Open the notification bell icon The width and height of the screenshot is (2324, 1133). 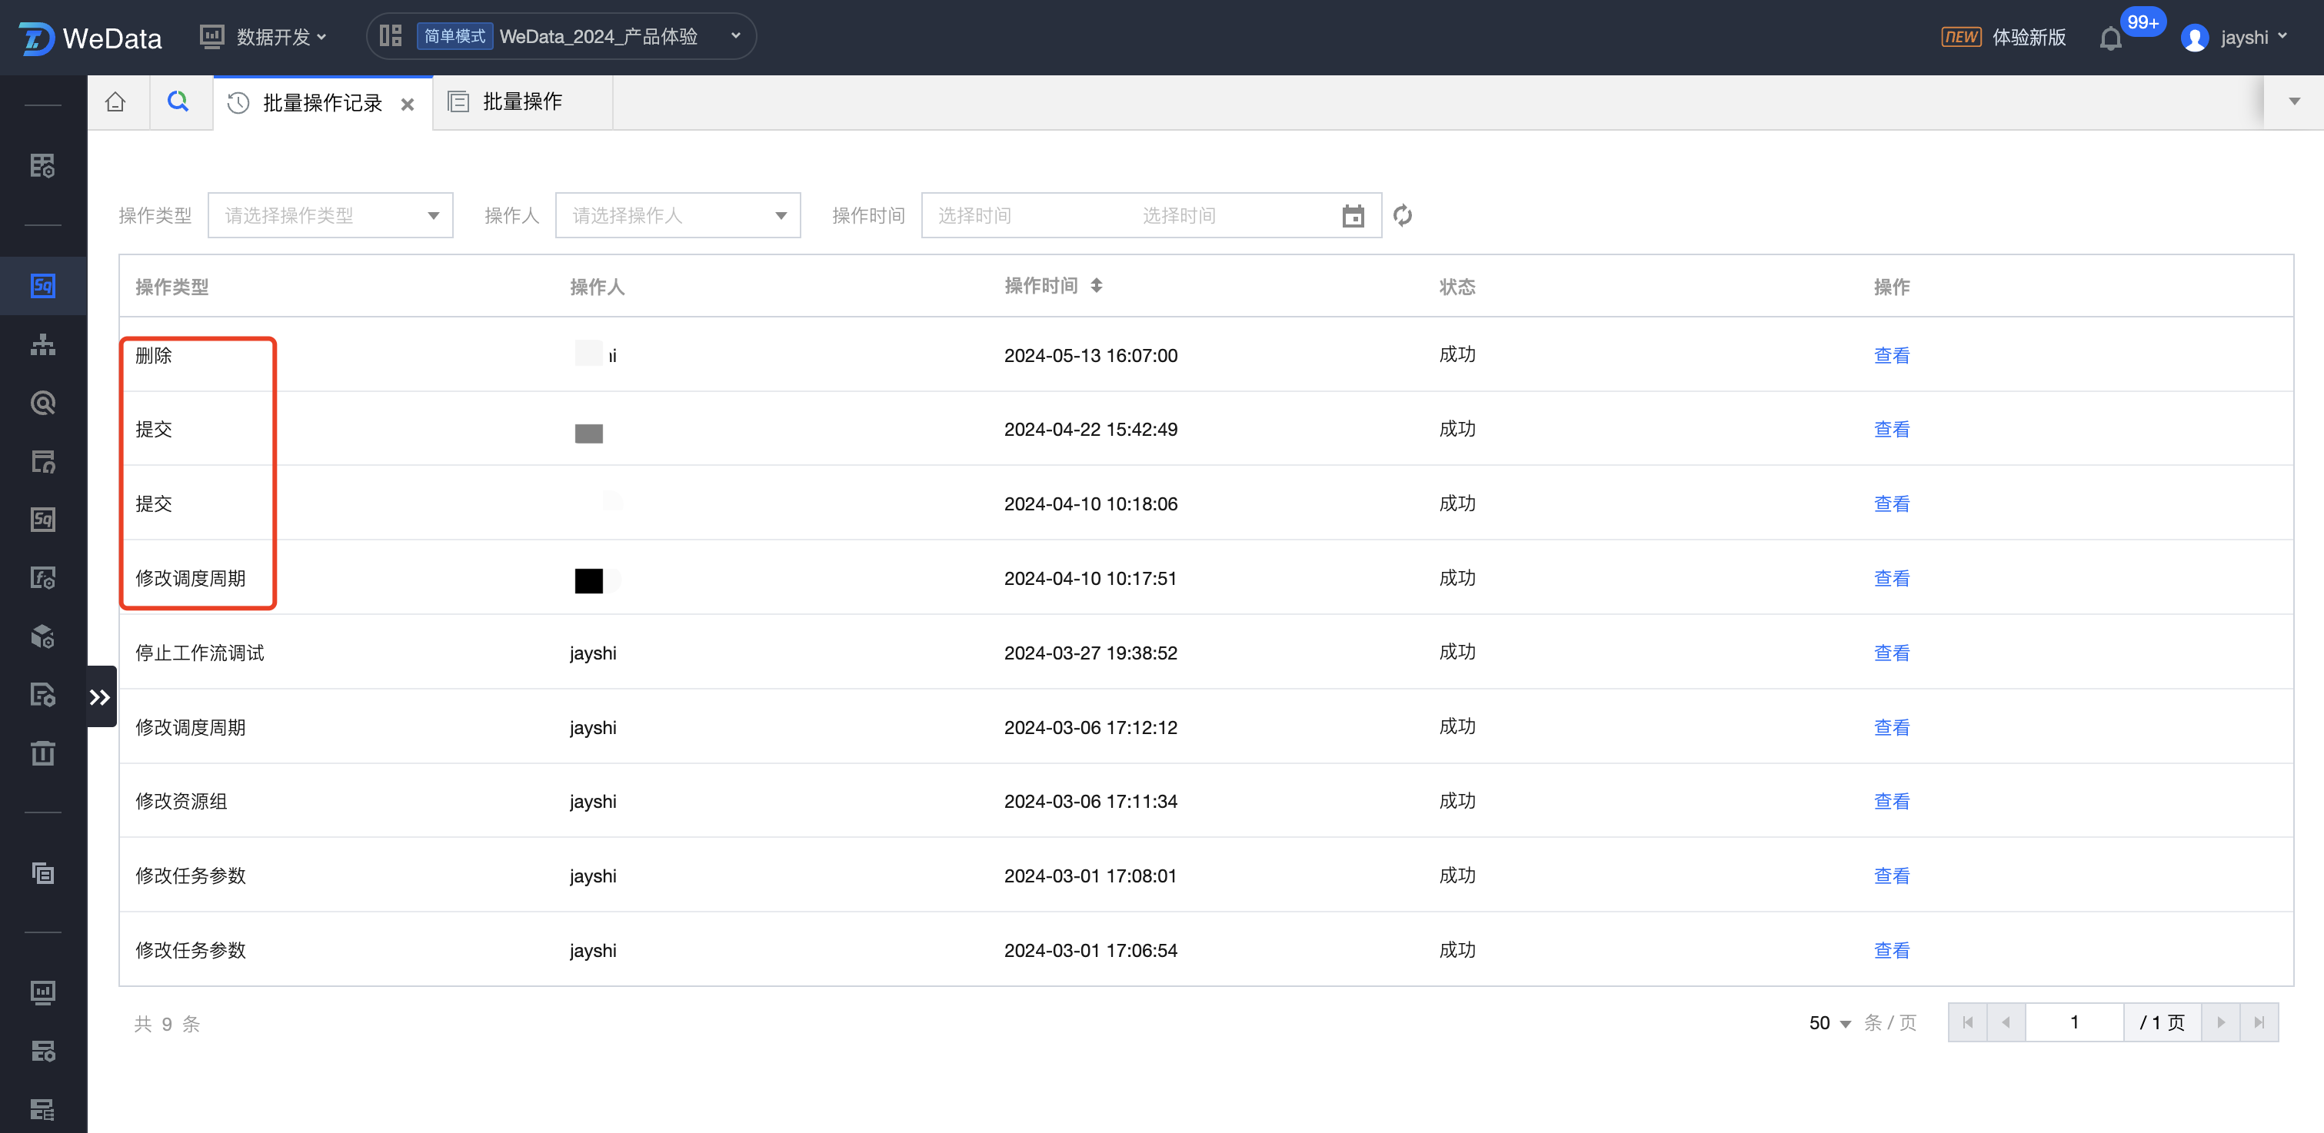coord(2110,38)
